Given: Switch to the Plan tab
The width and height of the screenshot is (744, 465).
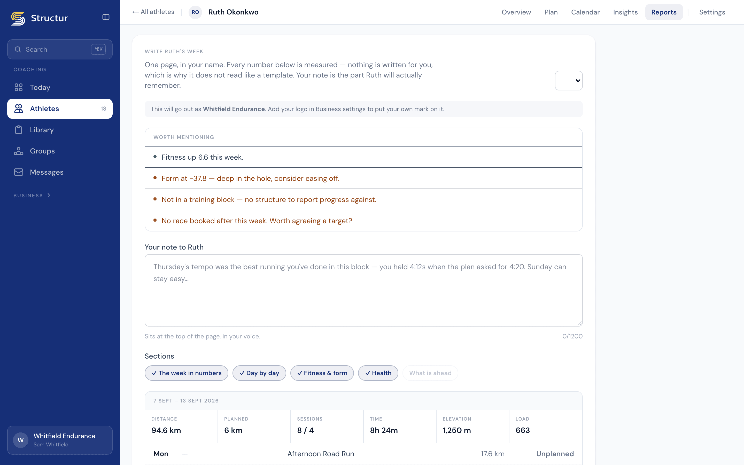Looking at the screenshot, I should click(x=551, y=12).
